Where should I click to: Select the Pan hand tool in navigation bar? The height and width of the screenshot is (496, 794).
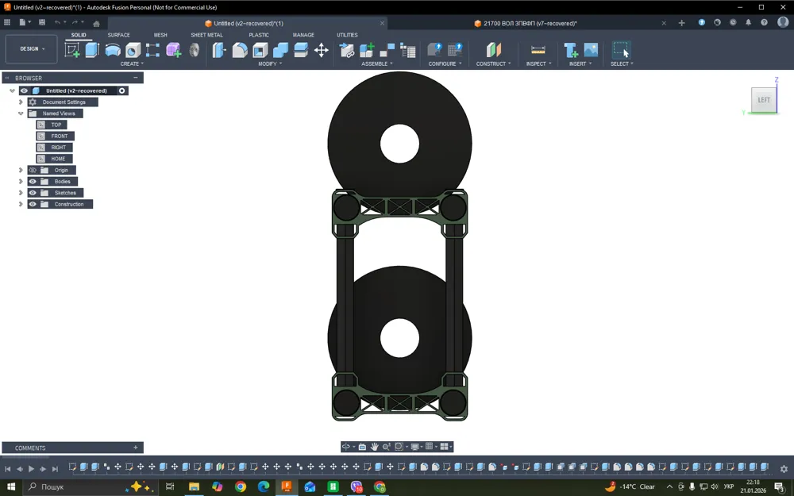point(374,446)
